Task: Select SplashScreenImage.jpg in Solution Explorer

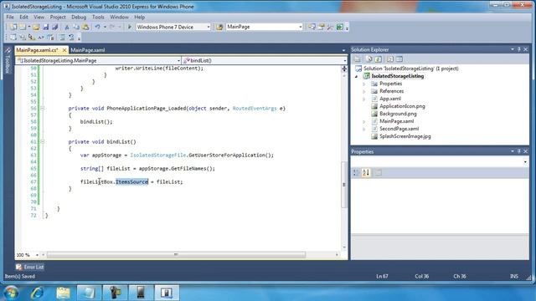Action: 405,136
